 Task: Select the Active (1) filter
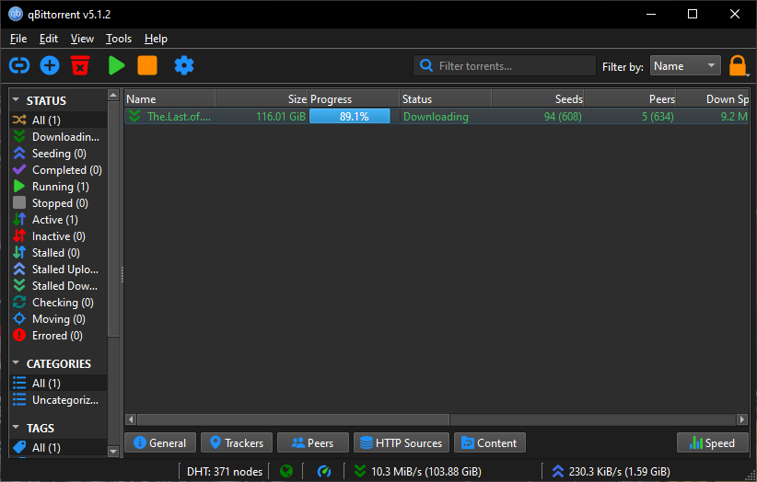coord(58,220)
